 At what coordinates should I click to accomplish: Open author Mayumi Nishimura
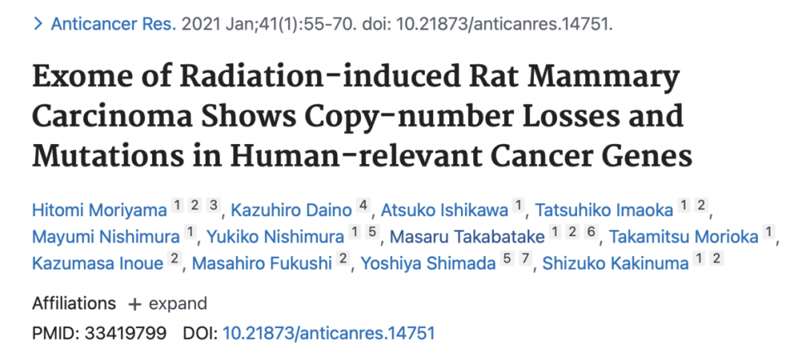point(105,237)
